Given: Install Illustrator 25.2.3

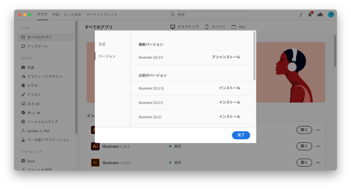Looking at the screenshot, I should click(230, 88).
